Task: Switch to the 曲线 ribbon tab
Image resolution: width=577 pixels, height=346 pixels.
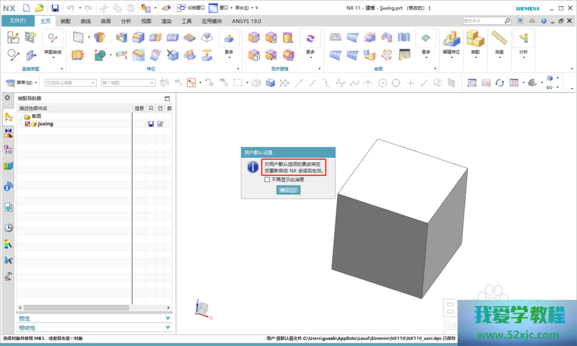Action: [x=85, y=21]
